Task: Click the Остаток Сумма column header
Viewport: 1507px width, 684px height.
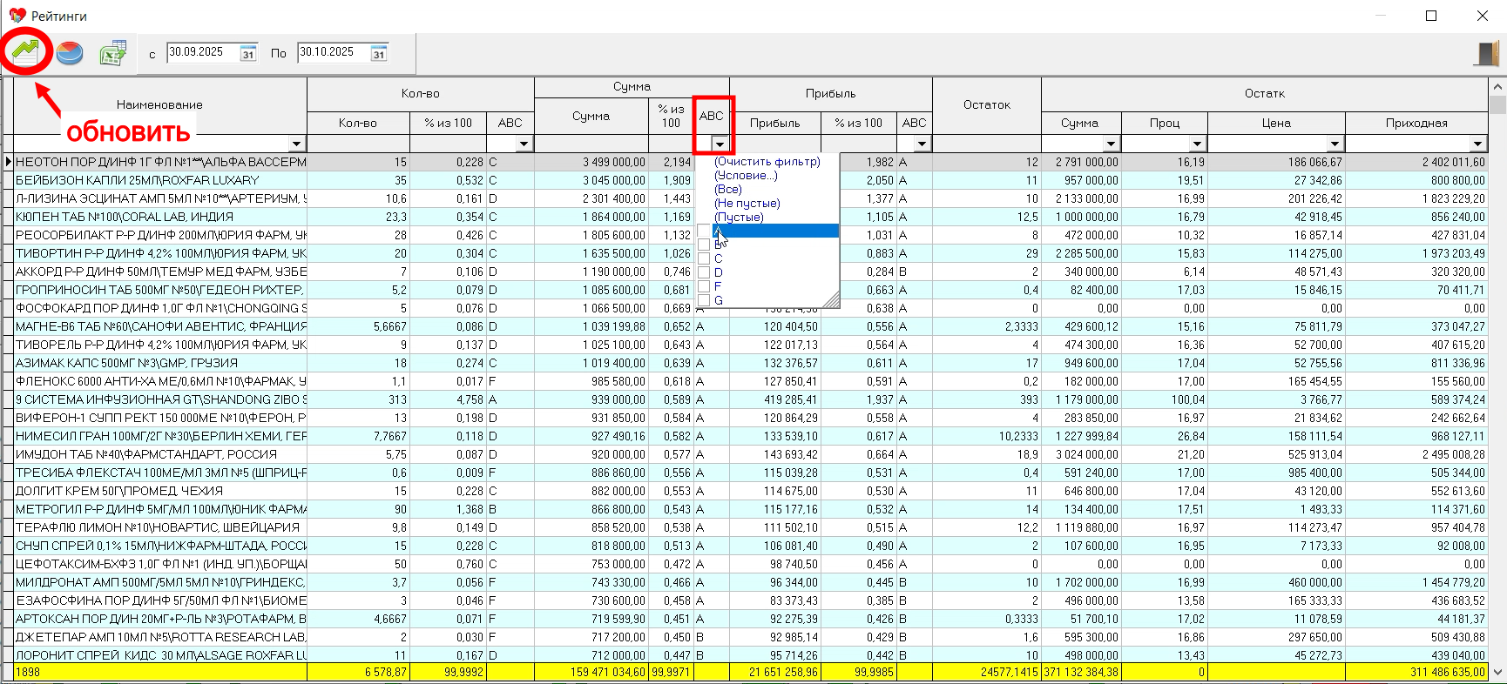Action: pos(1080,124)
